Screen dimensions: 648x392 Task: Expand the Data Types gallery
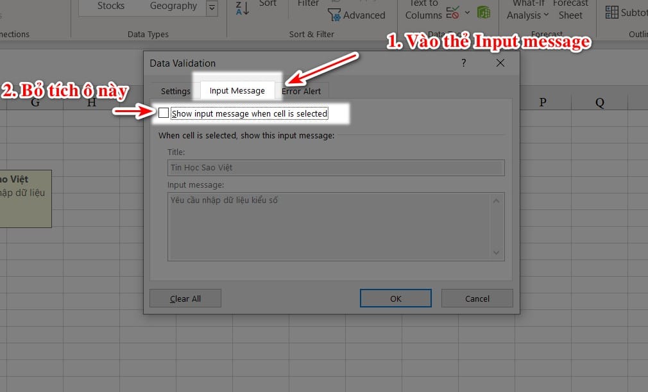[212, 8]
